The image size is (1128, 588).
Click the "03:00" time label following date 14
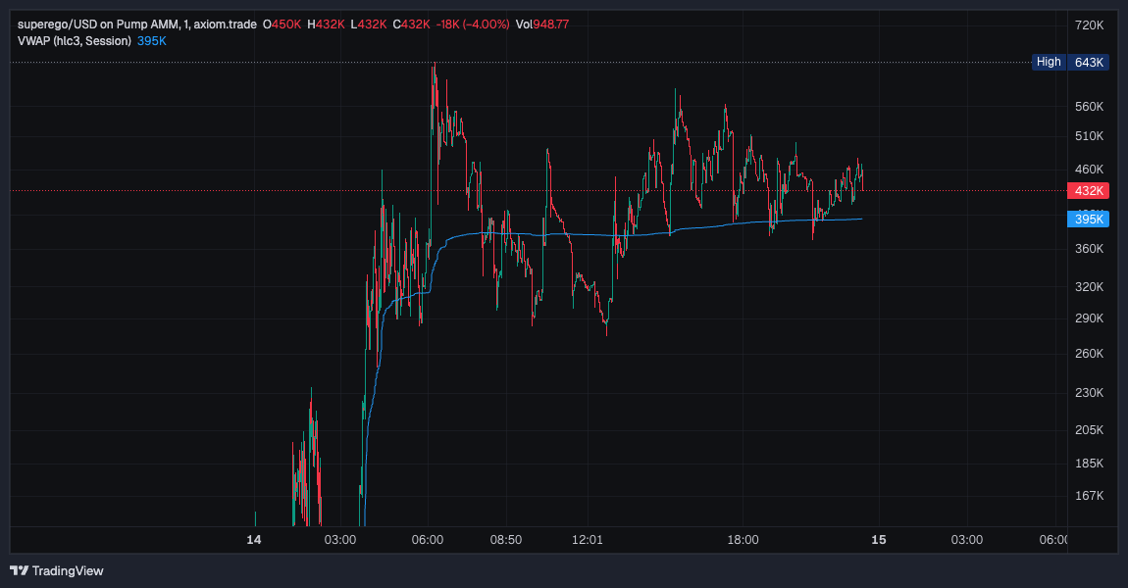[x=340, y=540]
